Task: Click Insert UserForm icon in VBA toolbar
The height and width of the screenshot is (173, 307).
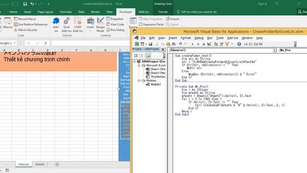Action: (x=142, y=44)
